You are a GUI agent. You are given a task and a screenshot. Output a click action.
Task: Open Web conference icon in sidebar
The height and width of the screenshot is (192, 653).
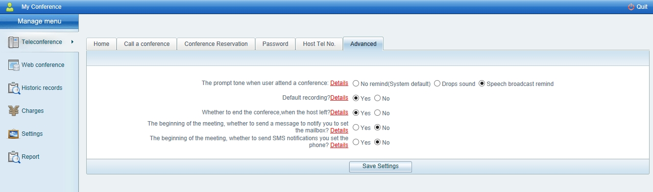click(x=13, y=65)
